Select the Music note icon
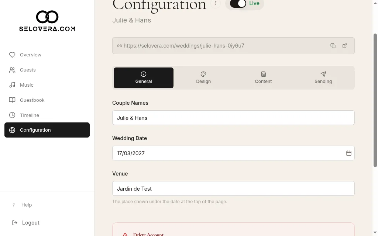The image size is (378, 236). pos(12,85)
